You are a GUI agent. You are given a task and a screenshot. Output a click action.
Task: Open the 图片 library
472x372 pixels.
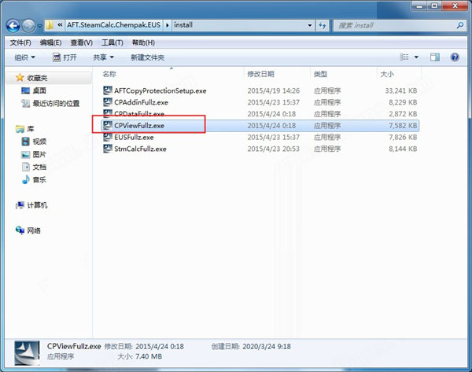pos(39,154)
